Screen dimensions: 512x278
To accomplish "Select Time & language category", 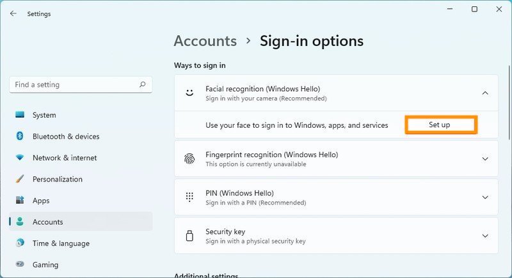I will coord(81,243).
